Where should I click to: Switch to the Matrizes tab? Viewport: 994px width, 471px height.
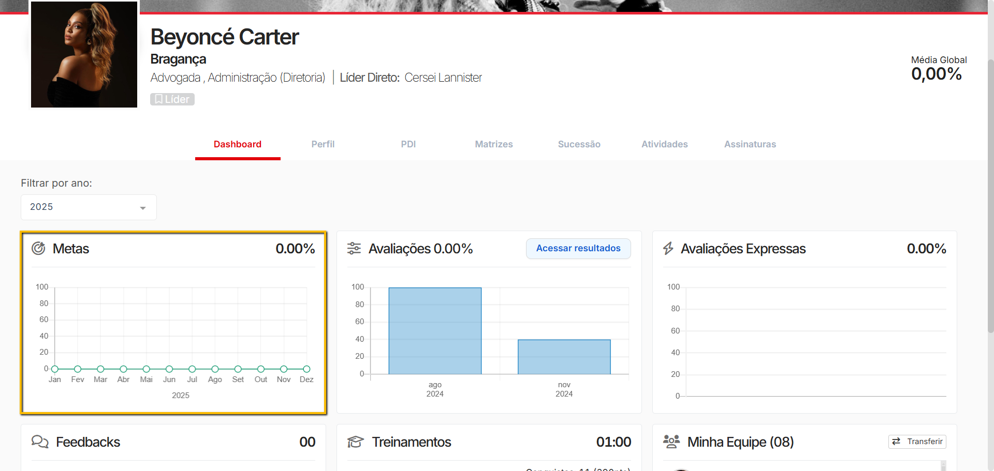coord(494,144)
